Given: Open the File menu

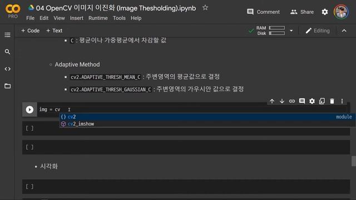Looking at the screenshot, I should tap(30, 18).
